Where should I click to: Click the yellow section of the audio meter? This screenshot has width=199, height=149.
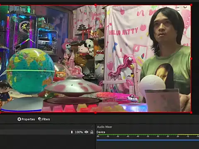click(188, 135)
